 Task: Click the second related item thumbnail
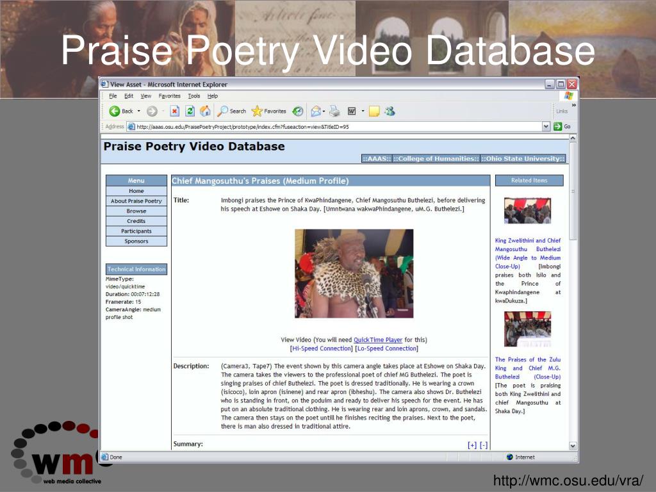(x=528, y=329)
